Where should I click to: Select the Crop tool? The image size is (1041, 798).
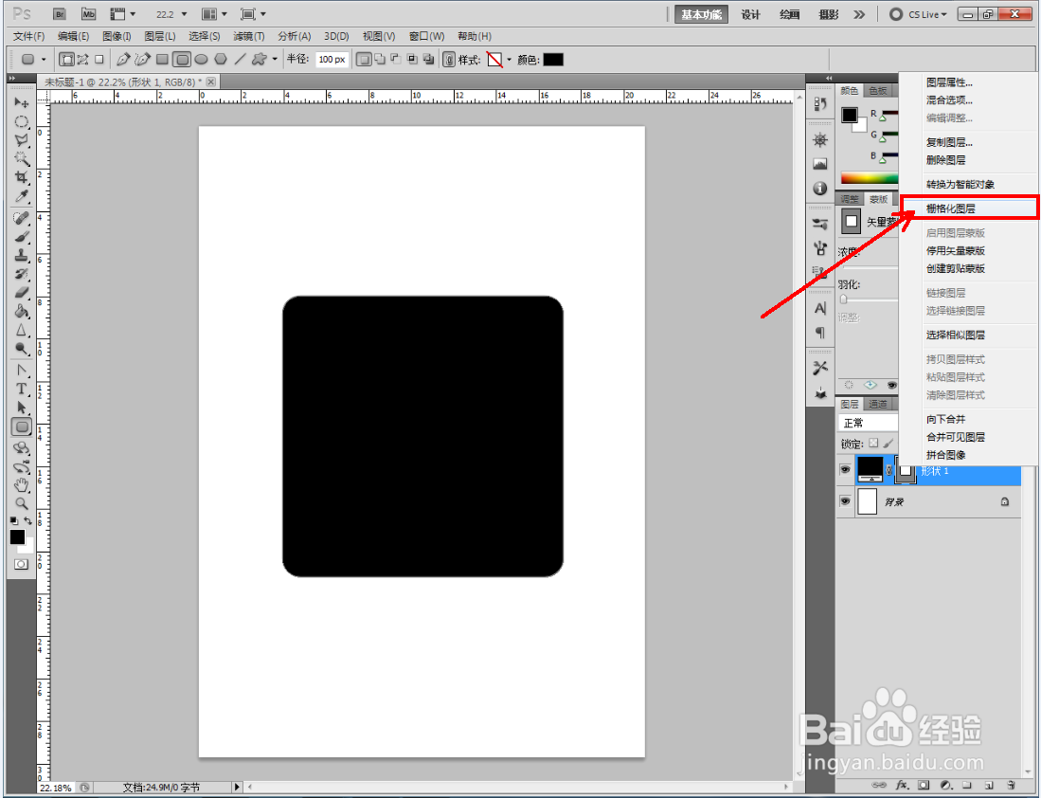21,177
